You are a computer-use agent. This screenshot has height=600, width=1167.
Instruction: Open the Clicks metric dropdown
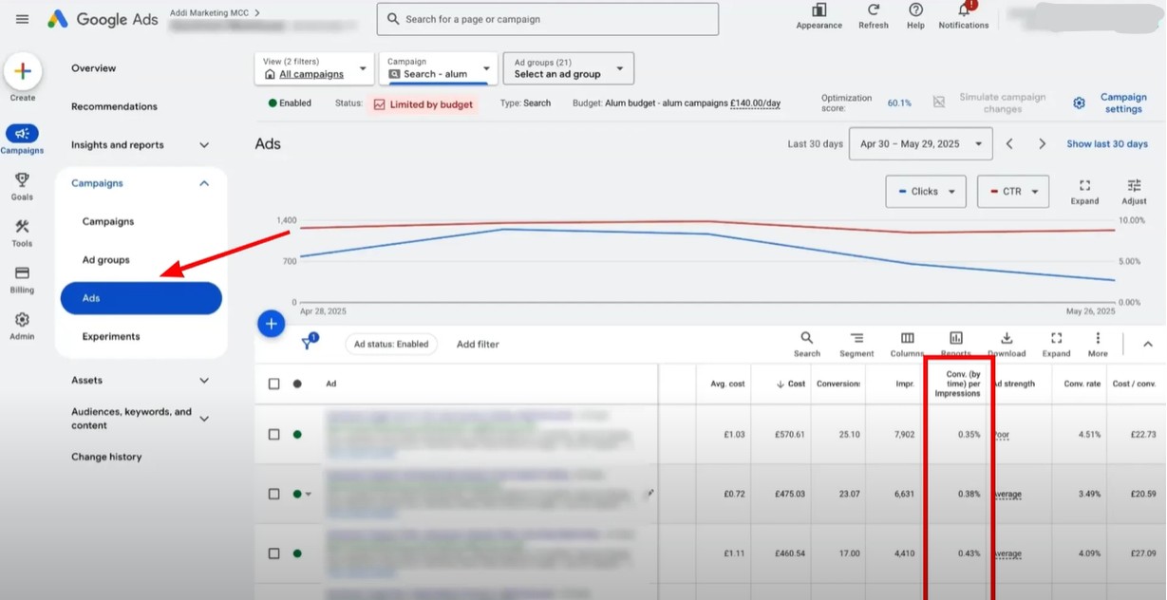925,191
